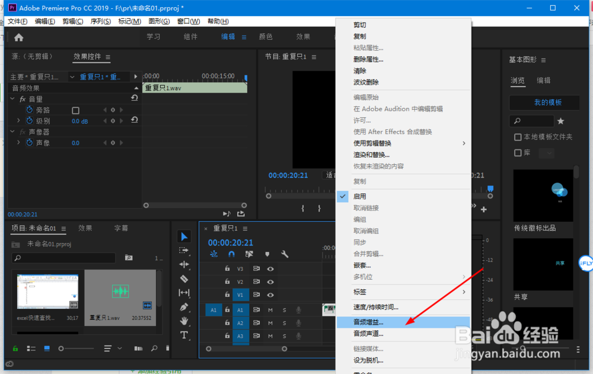Enable the 本地模板文件夹 checkbox
The image size is (593, 374).
click(518, 137)
